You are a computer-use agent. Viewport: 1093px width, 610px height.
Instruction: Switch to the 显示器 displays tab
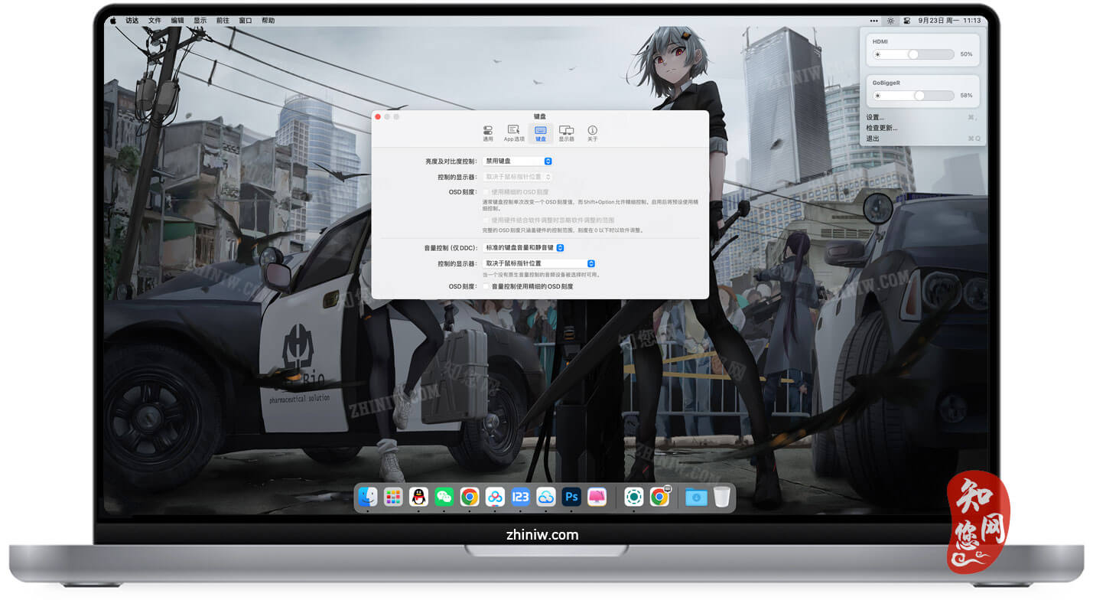(x=566, y=133)
